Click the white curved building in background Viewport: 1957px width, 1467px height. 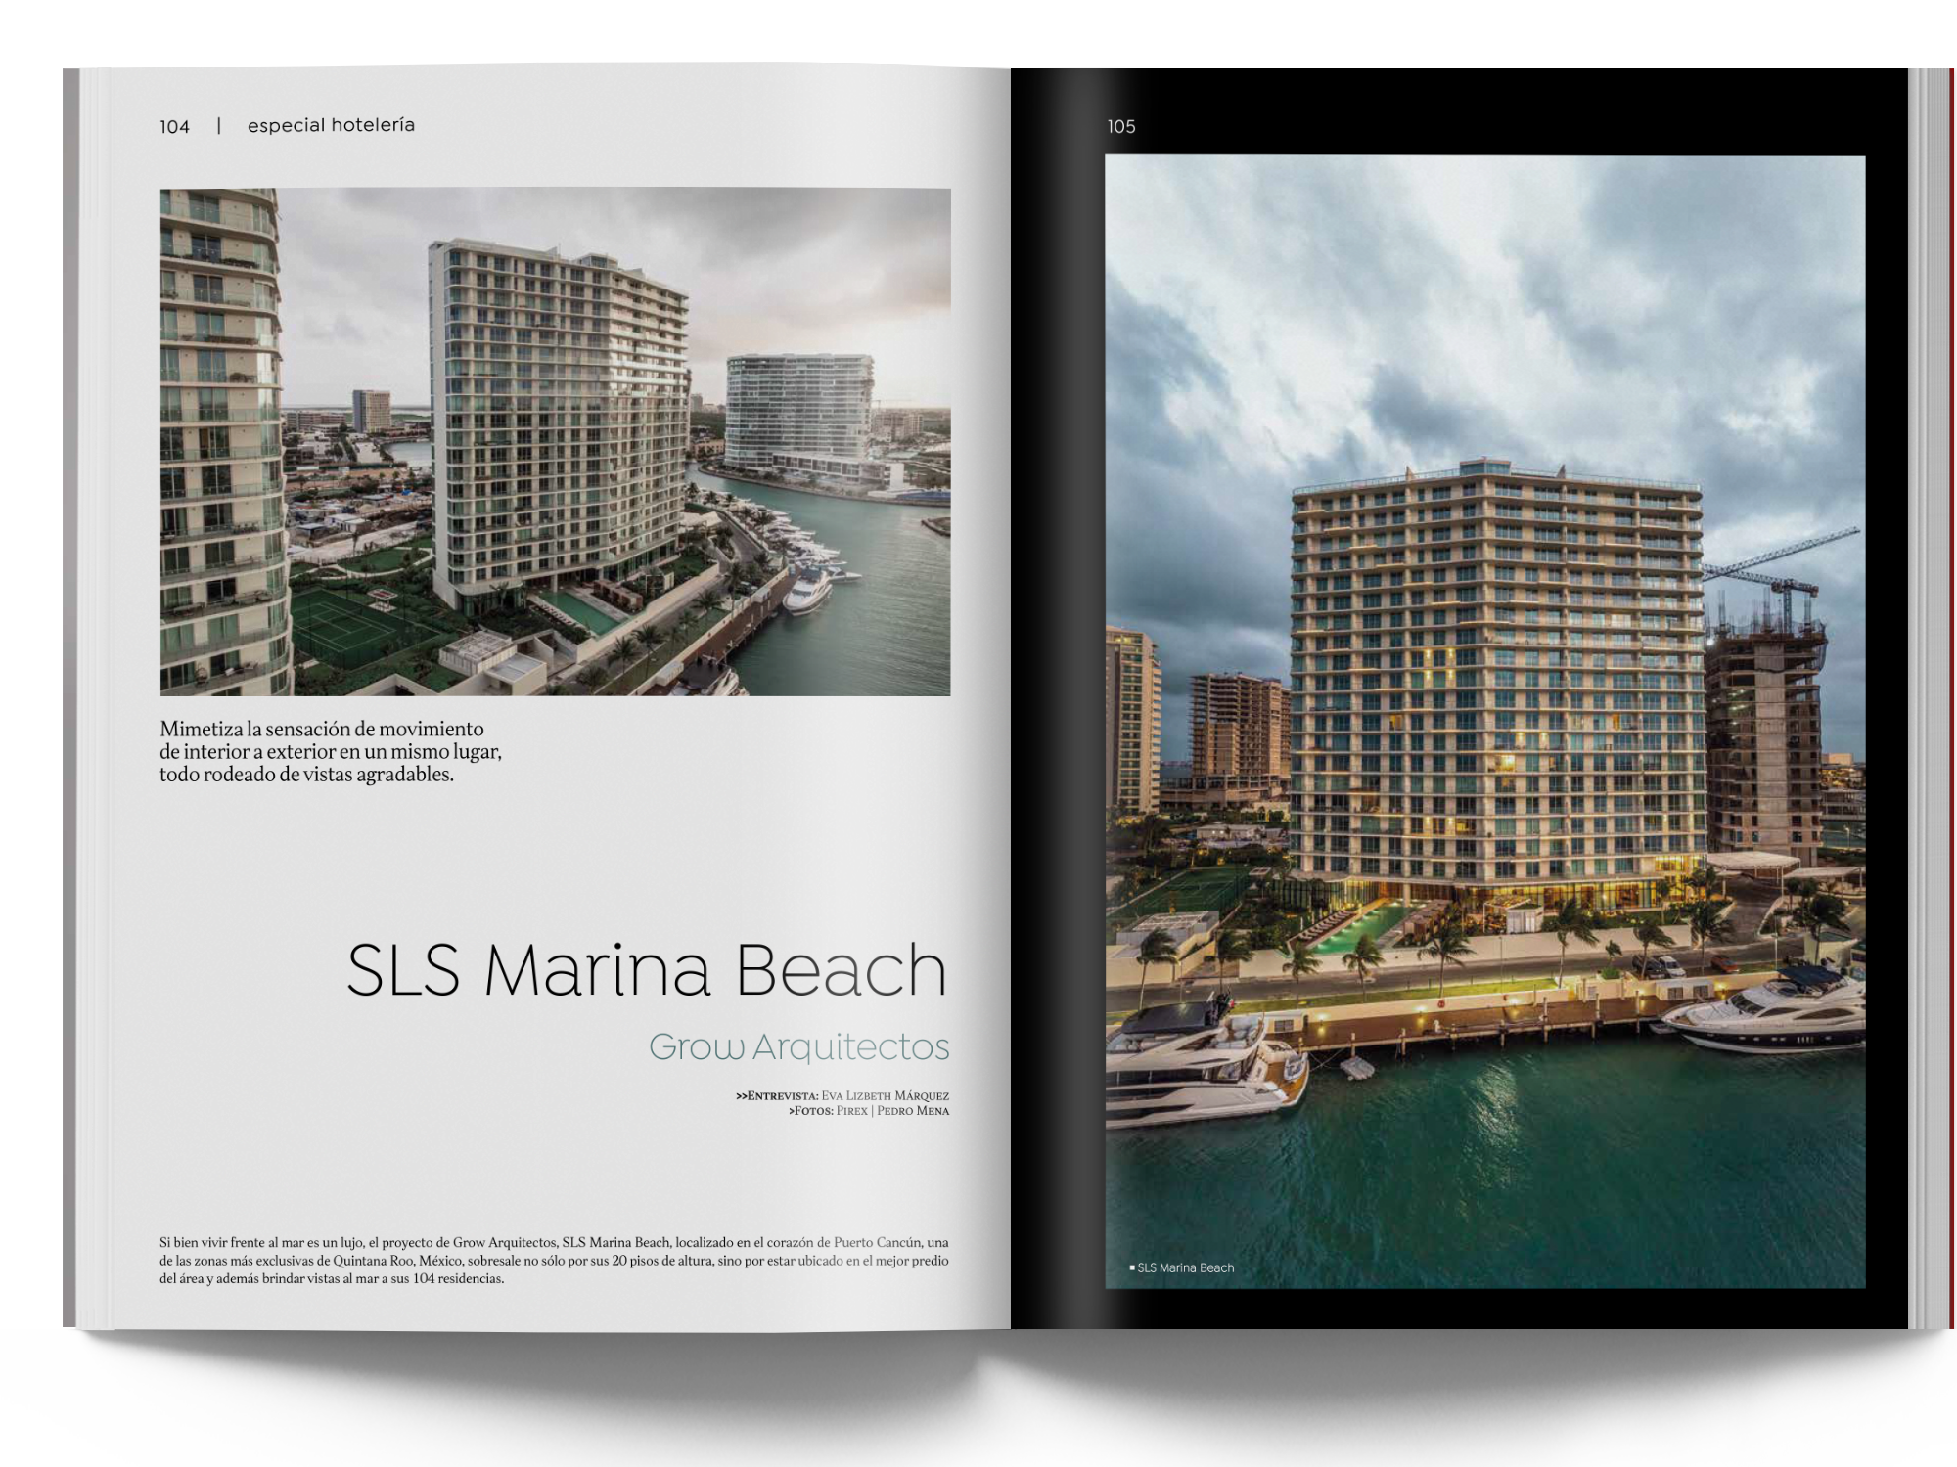[799, 411]
